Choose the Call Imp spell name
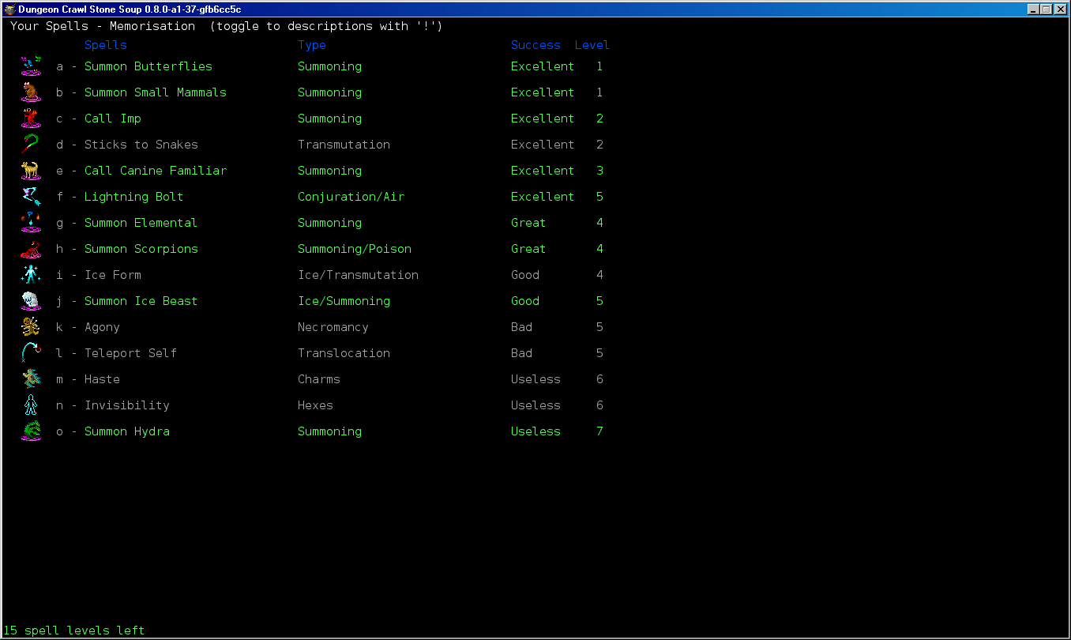Image resolution: width=1071 pixels, height=640 pixels. (x=113, y=119)
